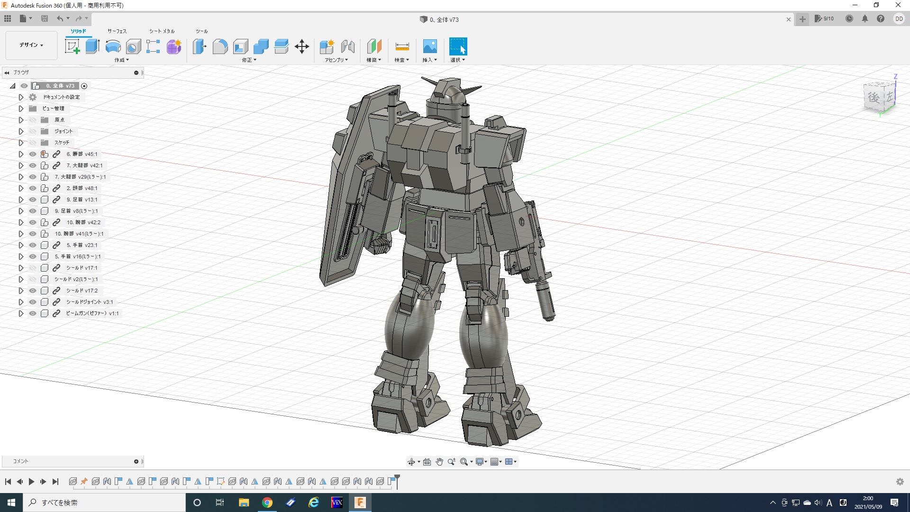Hide the 6. 腰部 v45:1 component
The width and height of the screenshot is (910, 512).
[33, 154]
